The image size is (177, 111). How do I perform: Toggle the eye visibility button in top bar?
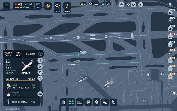(140, 5)
